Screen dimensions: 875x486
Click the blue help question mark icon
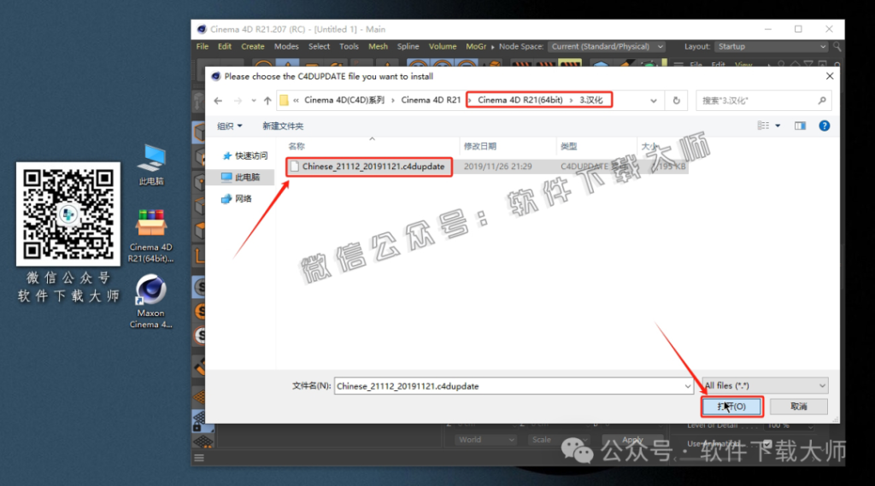pos(825,126)
